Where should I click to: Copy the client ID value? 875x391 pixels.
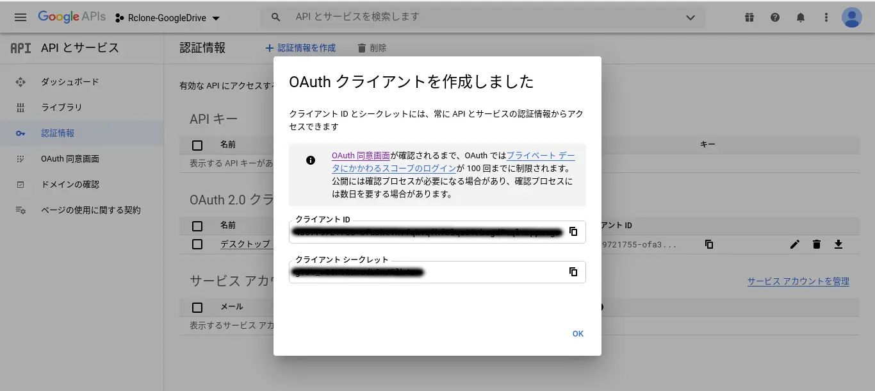(x=573, y=231)
